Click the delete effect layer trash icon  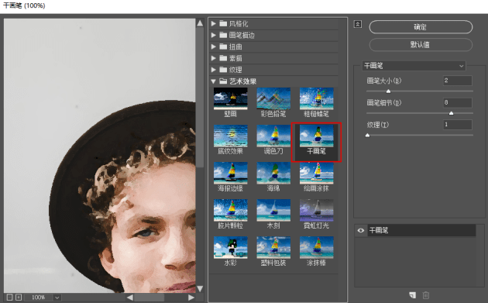coord(426,295)
